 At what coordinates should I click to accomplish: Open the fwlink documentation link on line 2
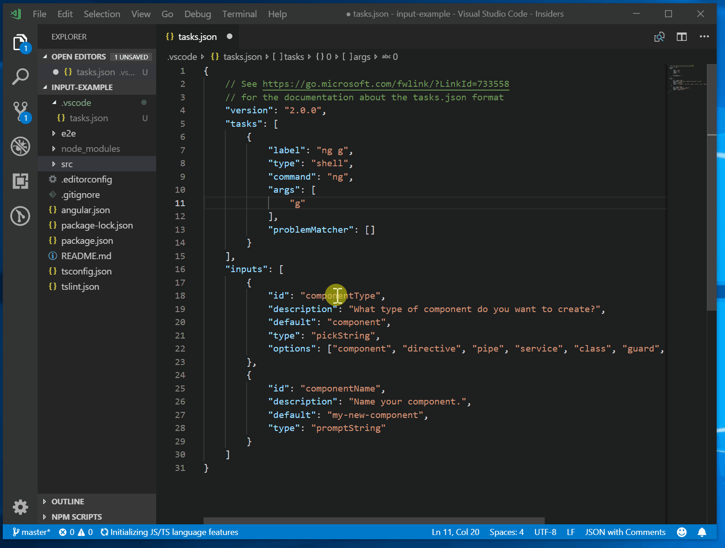[x=385, y=84]
